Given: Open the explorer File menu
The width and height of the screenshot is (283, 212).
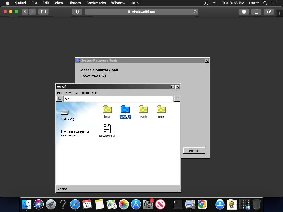Looking at the screenshot, I should 60,93.
